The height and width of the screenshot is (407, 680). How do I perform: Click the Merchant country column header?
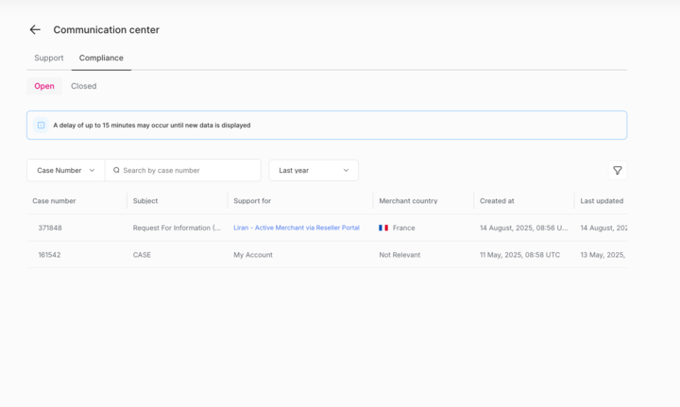coord(408,201)
